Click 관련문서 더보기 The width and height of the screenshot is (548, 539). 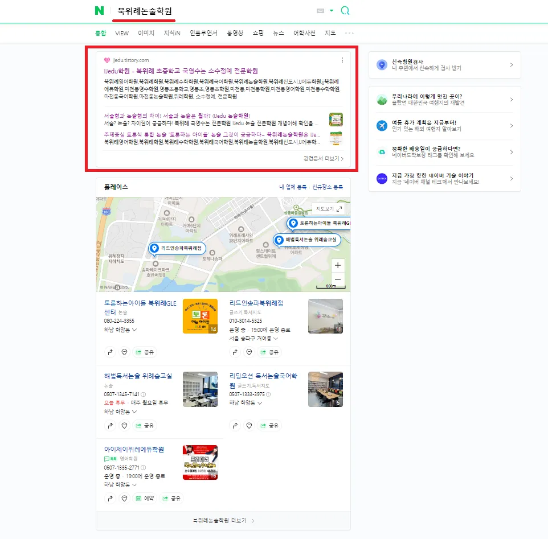pos(324,158)
